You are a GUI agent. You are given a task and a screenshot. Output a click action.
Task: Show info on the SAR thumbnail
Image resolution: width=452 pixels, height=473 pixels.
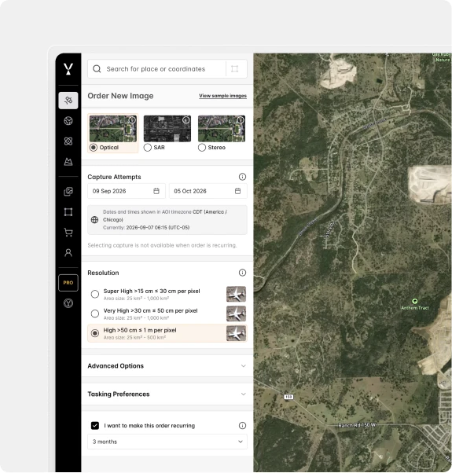(186, 120)
